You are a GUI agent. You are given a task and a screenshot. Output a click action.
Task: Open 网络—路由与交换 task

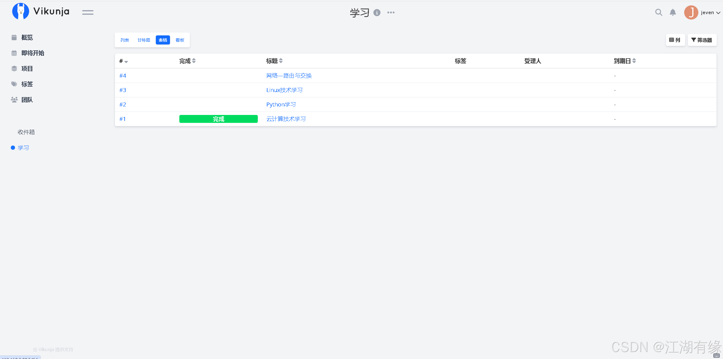[x=289, y=76]
